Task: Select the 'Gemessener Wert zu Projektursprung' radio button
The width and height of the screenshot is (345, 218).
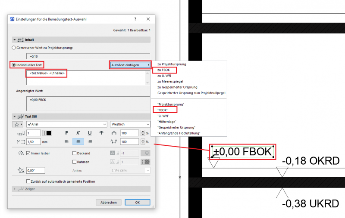Action: (x=15, y=47)
